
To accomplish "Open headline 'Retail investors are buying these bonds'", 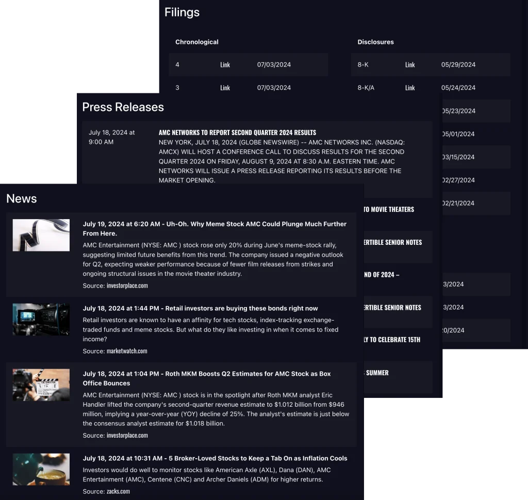I will coord(201,308).
